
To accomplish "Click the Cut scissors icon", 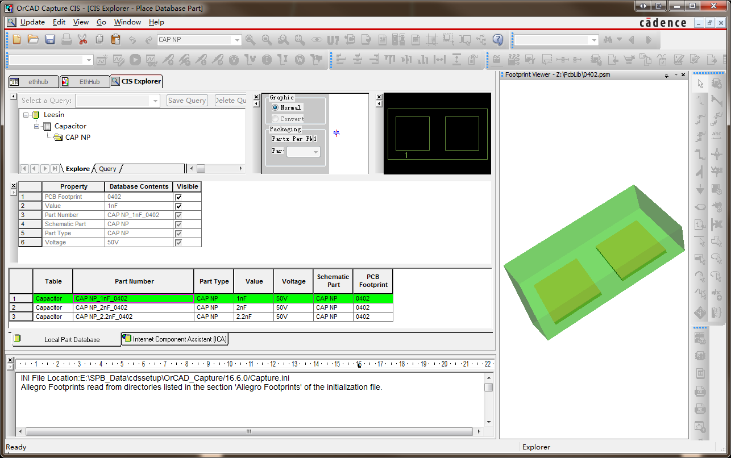I will [82, 40].
